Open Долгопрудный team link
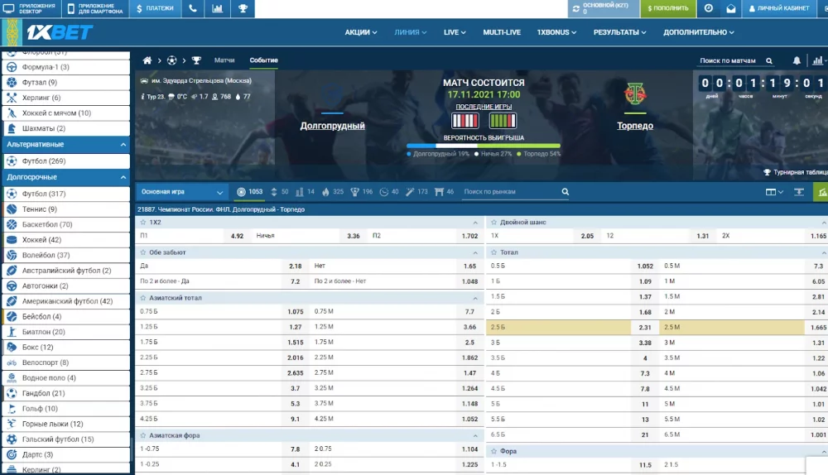 [x=332, y=126]
